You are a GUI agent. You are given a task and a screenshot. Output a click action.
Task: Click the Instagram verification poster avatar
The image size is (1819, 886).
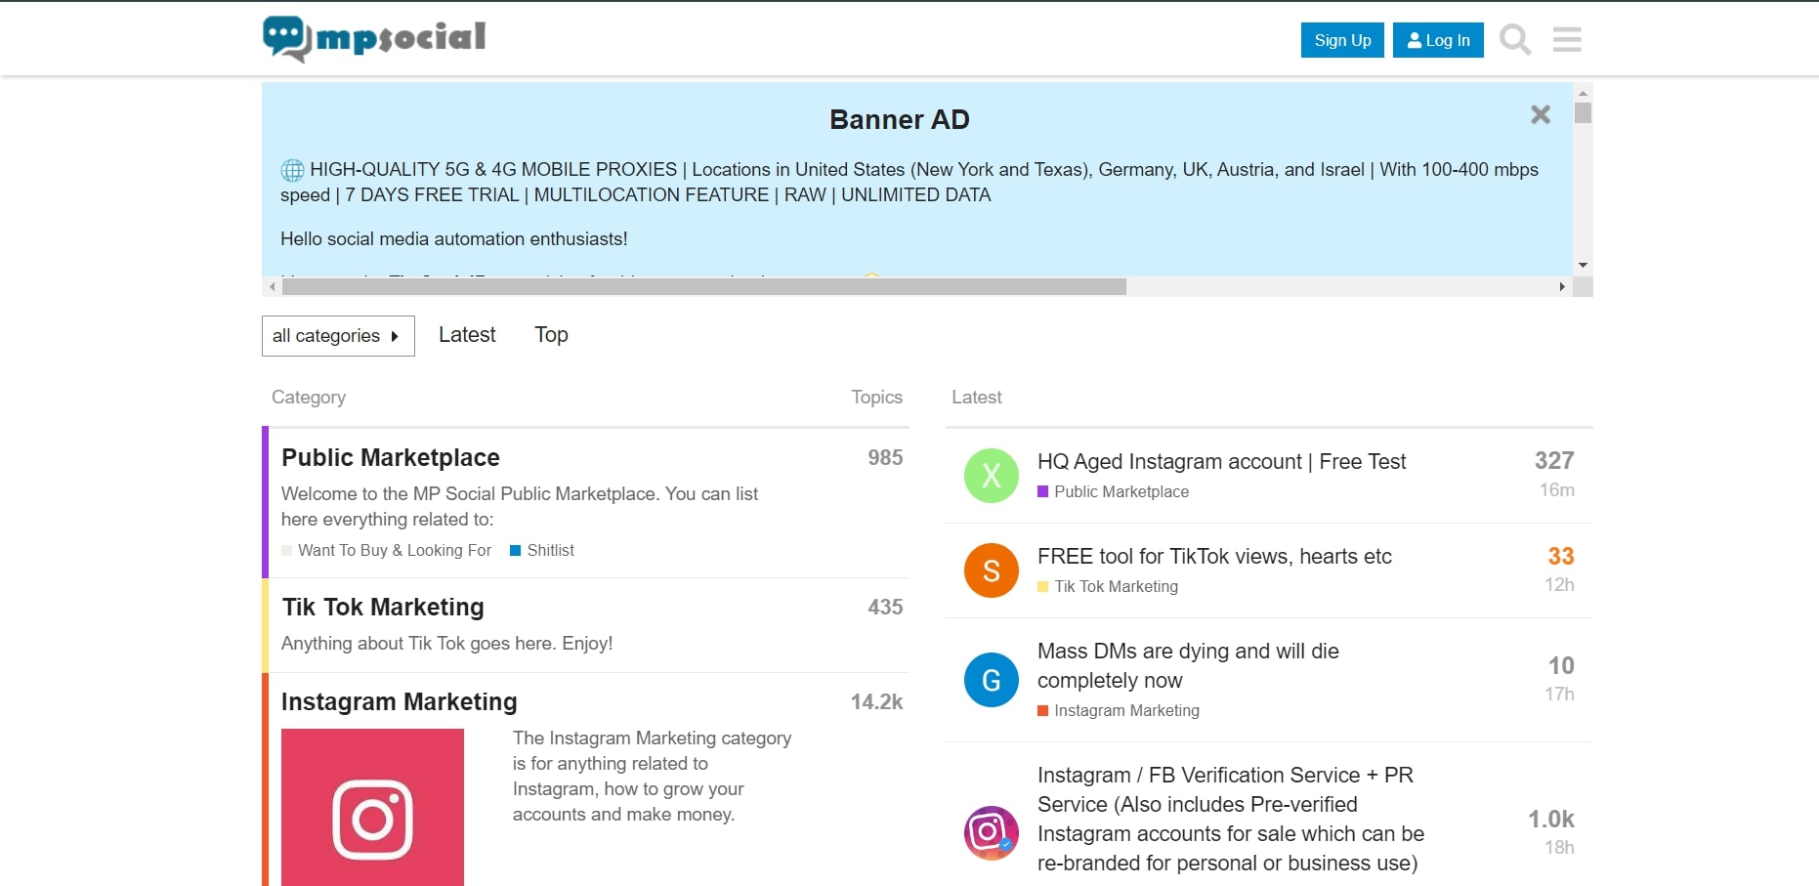[992, 833]
